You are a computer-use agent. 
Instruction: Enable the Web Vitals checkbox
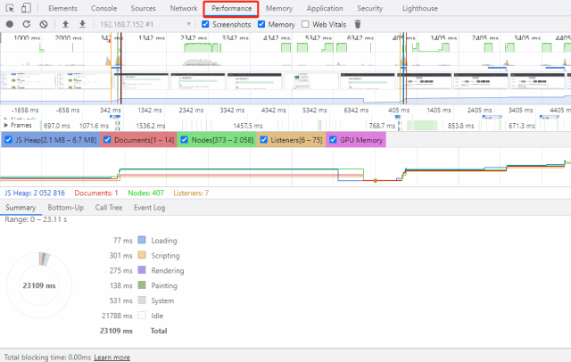coord(305,24)
